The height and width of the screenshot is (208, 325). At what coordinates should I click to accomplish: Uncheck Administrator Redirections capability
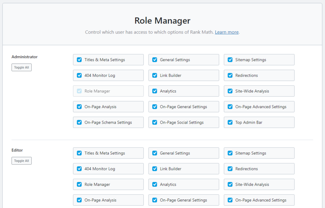tap(230, 75)
